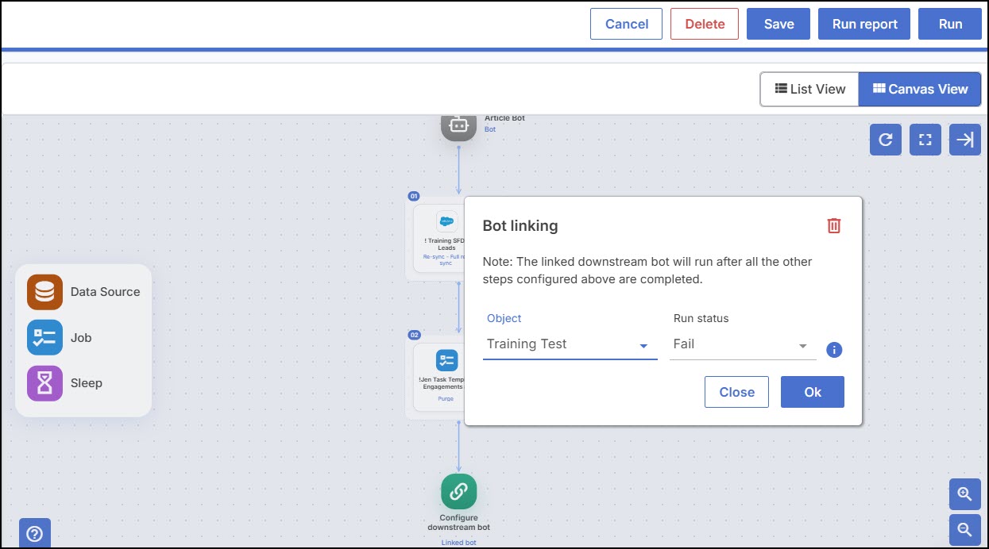989x549 pixels.
Task: Select the Job step icon
Action: (44, 337)
